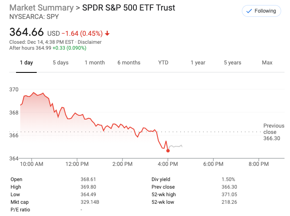This screenshot has width=290, height=216.
Task: Select the Max time range
Action: (x=267, y=63)
